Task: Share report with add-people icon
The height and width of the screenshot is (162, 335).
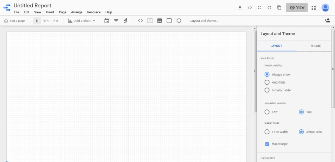Action: 327,20
